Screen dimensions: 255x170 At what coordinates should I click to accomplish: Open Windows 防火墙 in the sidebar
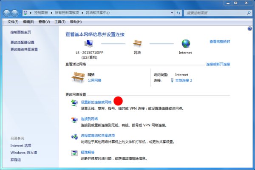point(24,153)
